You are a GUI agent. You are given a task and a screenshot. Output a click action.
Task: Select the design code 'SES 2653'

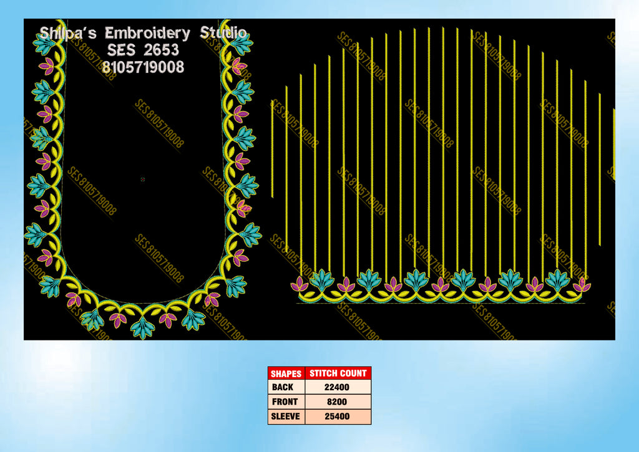(143, 50)
